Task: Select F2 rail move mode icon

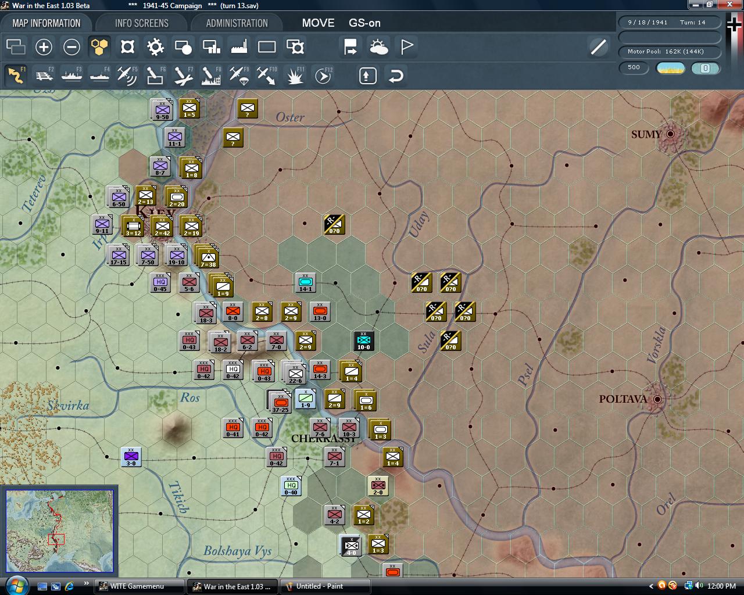Action: click(44, 76)
